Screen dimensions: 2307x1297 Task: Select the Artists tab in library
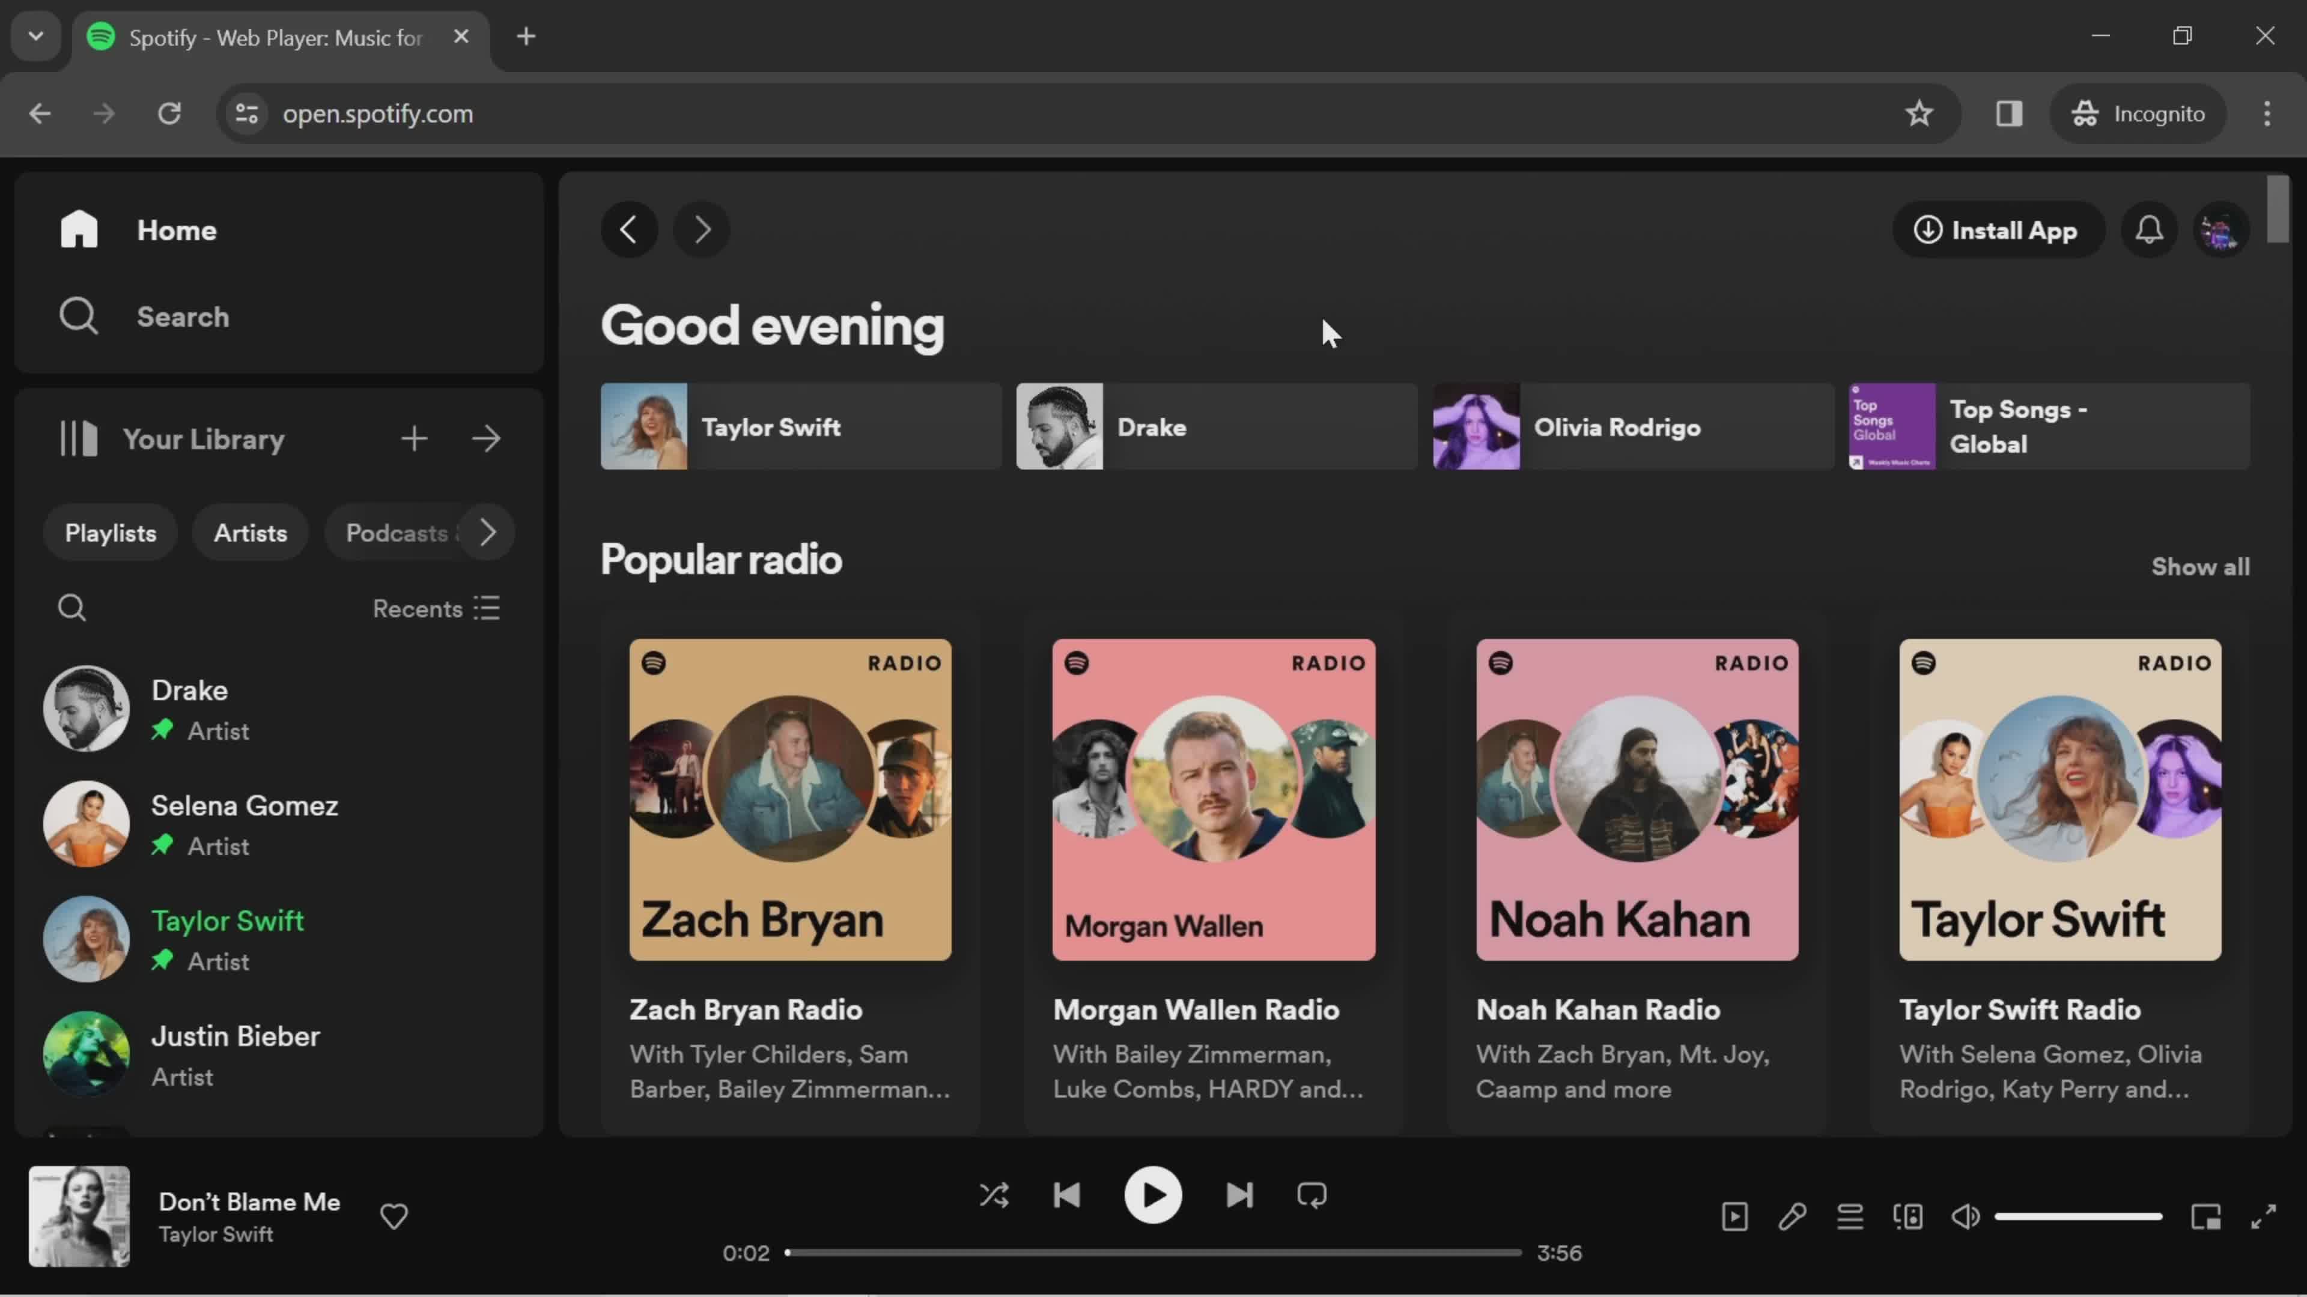point(249,532)
